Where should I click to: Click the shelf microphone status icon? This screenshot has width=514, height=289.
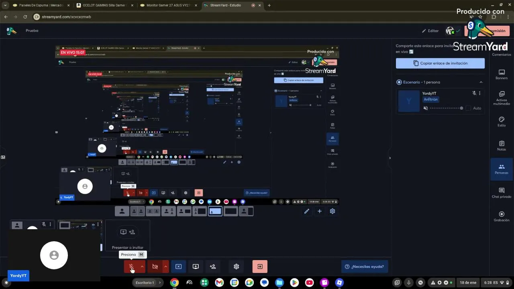409,283
